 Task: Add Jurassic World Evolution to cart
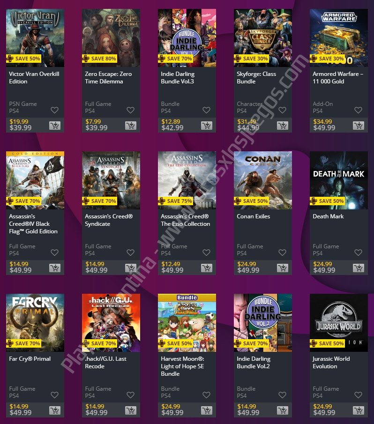point(359,410)
